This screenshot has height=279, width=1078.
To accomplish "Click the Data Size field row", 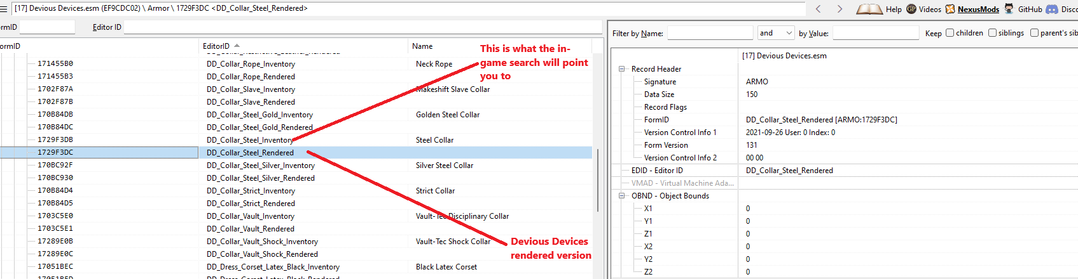I will pyautogui.click(x=845, y=94).
